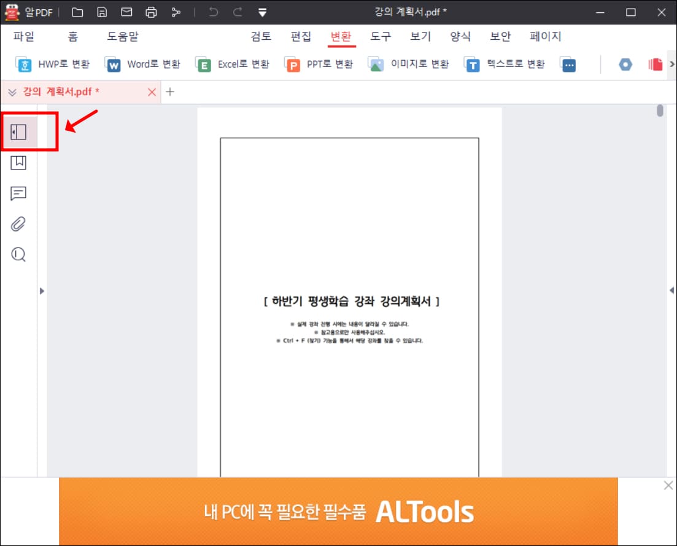677x546 pixels.
Task: Click the email sharing icon
Action: tap(126, 12)
